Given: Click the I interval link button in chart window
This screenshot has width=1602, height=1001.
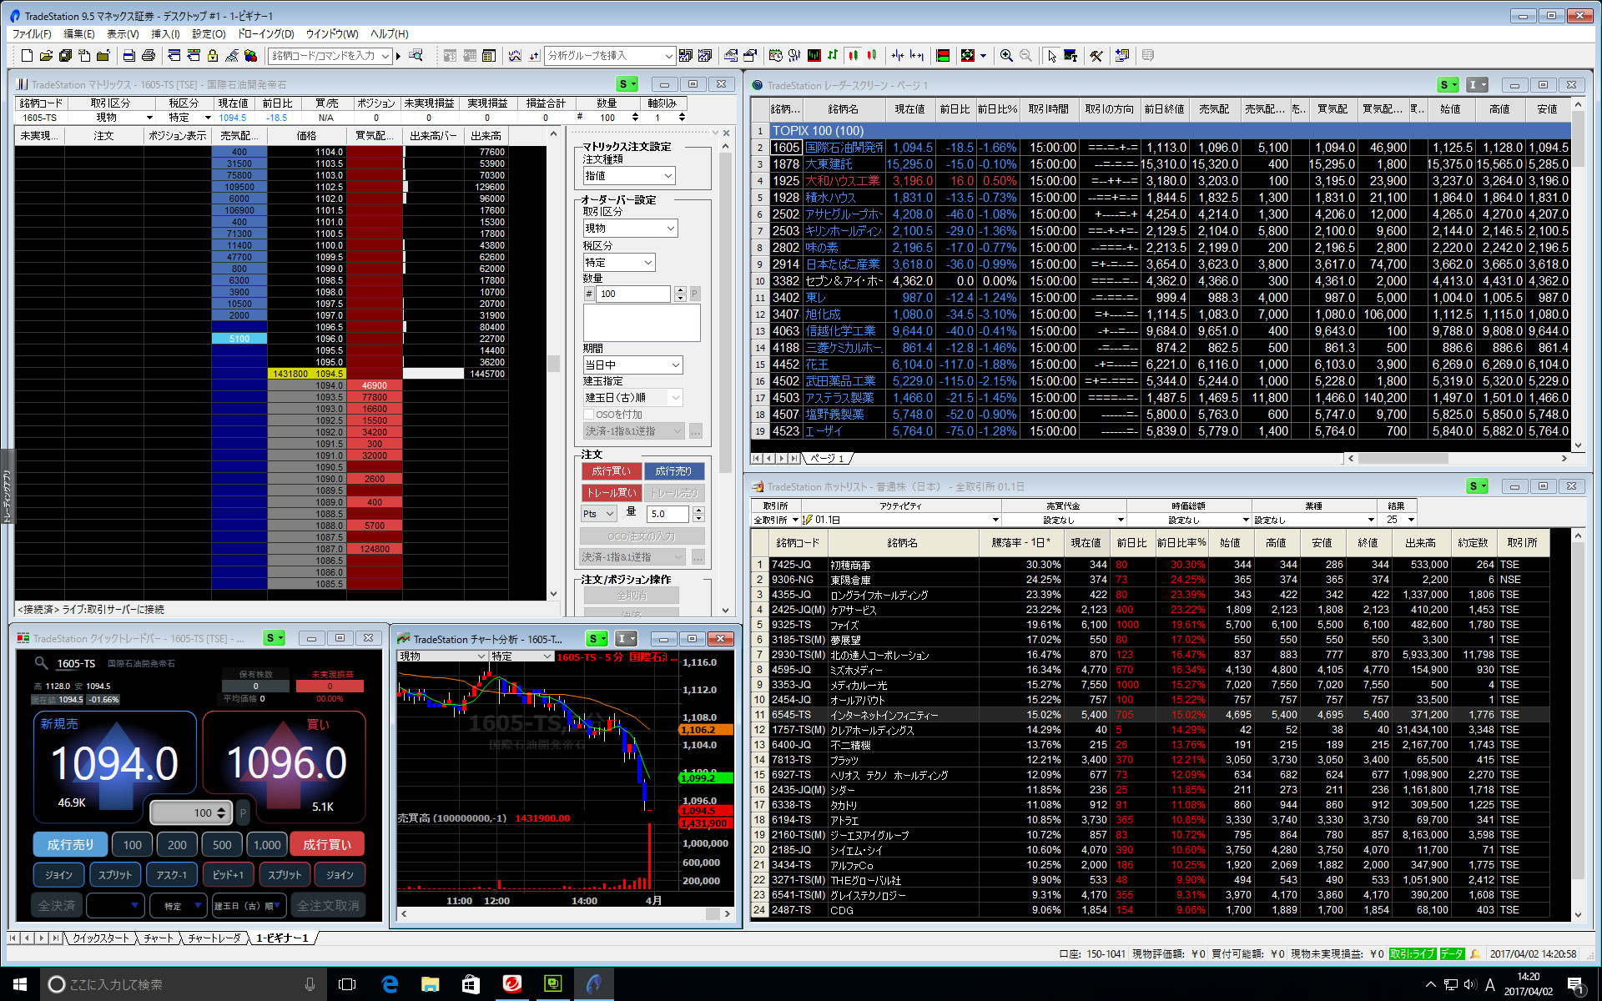Looking at the screenshot, I should (626, 639).
